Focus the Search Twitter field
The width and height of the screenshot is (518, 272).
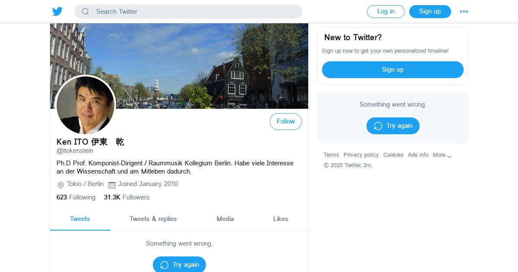(x=188, y=12)
